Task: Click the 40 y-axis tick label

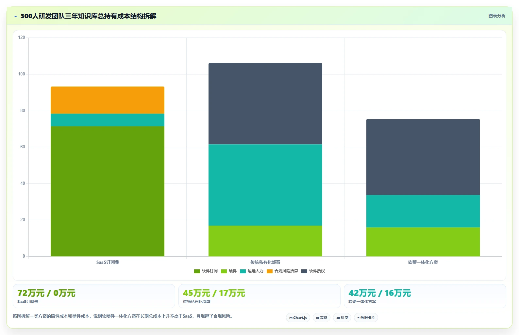Action: click(x=23, y=183)
